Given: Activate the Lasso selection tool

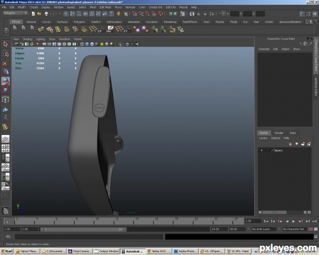Looking at the screenshot, I should pos(5,54).
